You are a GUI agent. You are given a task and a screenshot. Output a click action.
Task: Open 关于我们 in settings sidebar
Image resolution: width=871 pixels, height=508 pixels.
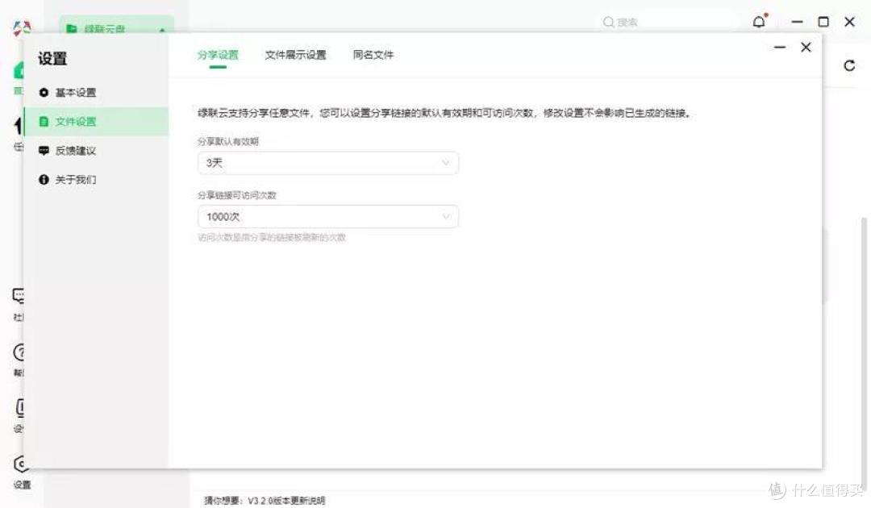(96, 179)
